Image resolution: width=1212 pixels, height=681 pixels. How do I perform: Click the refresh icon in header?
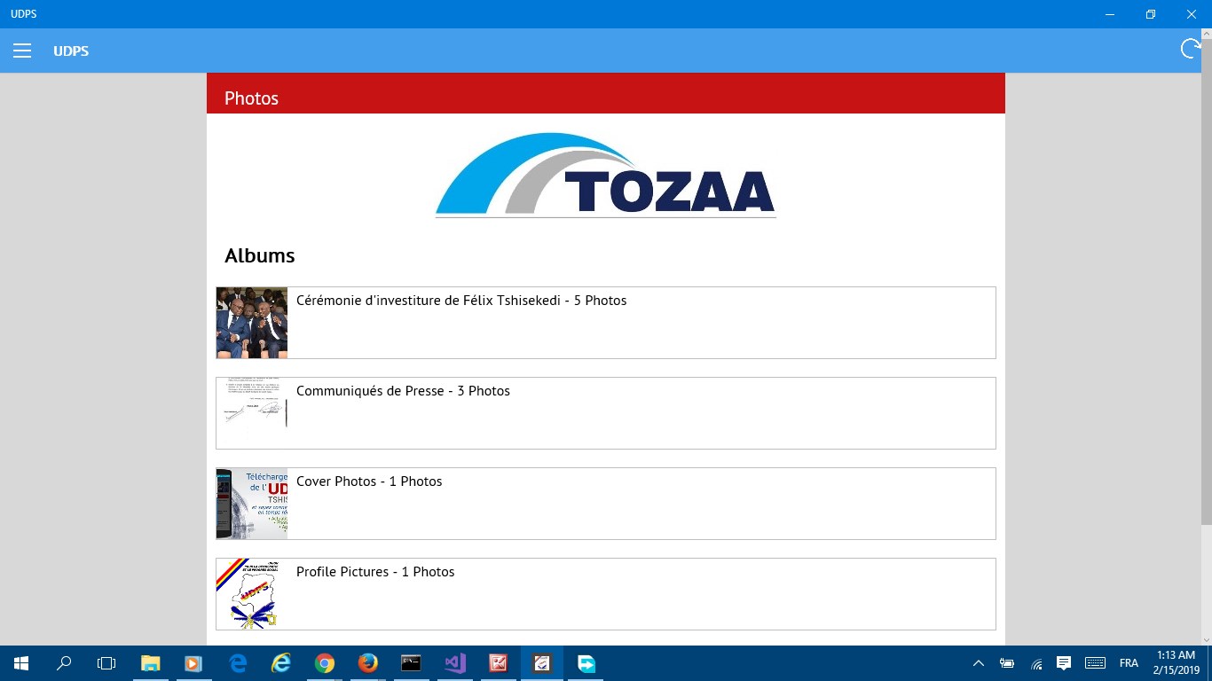click(1191, 50)
